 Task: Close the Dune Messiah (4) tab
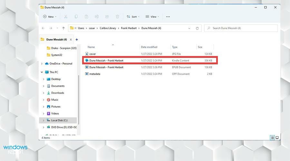pyautogui.click(x=71, y=40)
